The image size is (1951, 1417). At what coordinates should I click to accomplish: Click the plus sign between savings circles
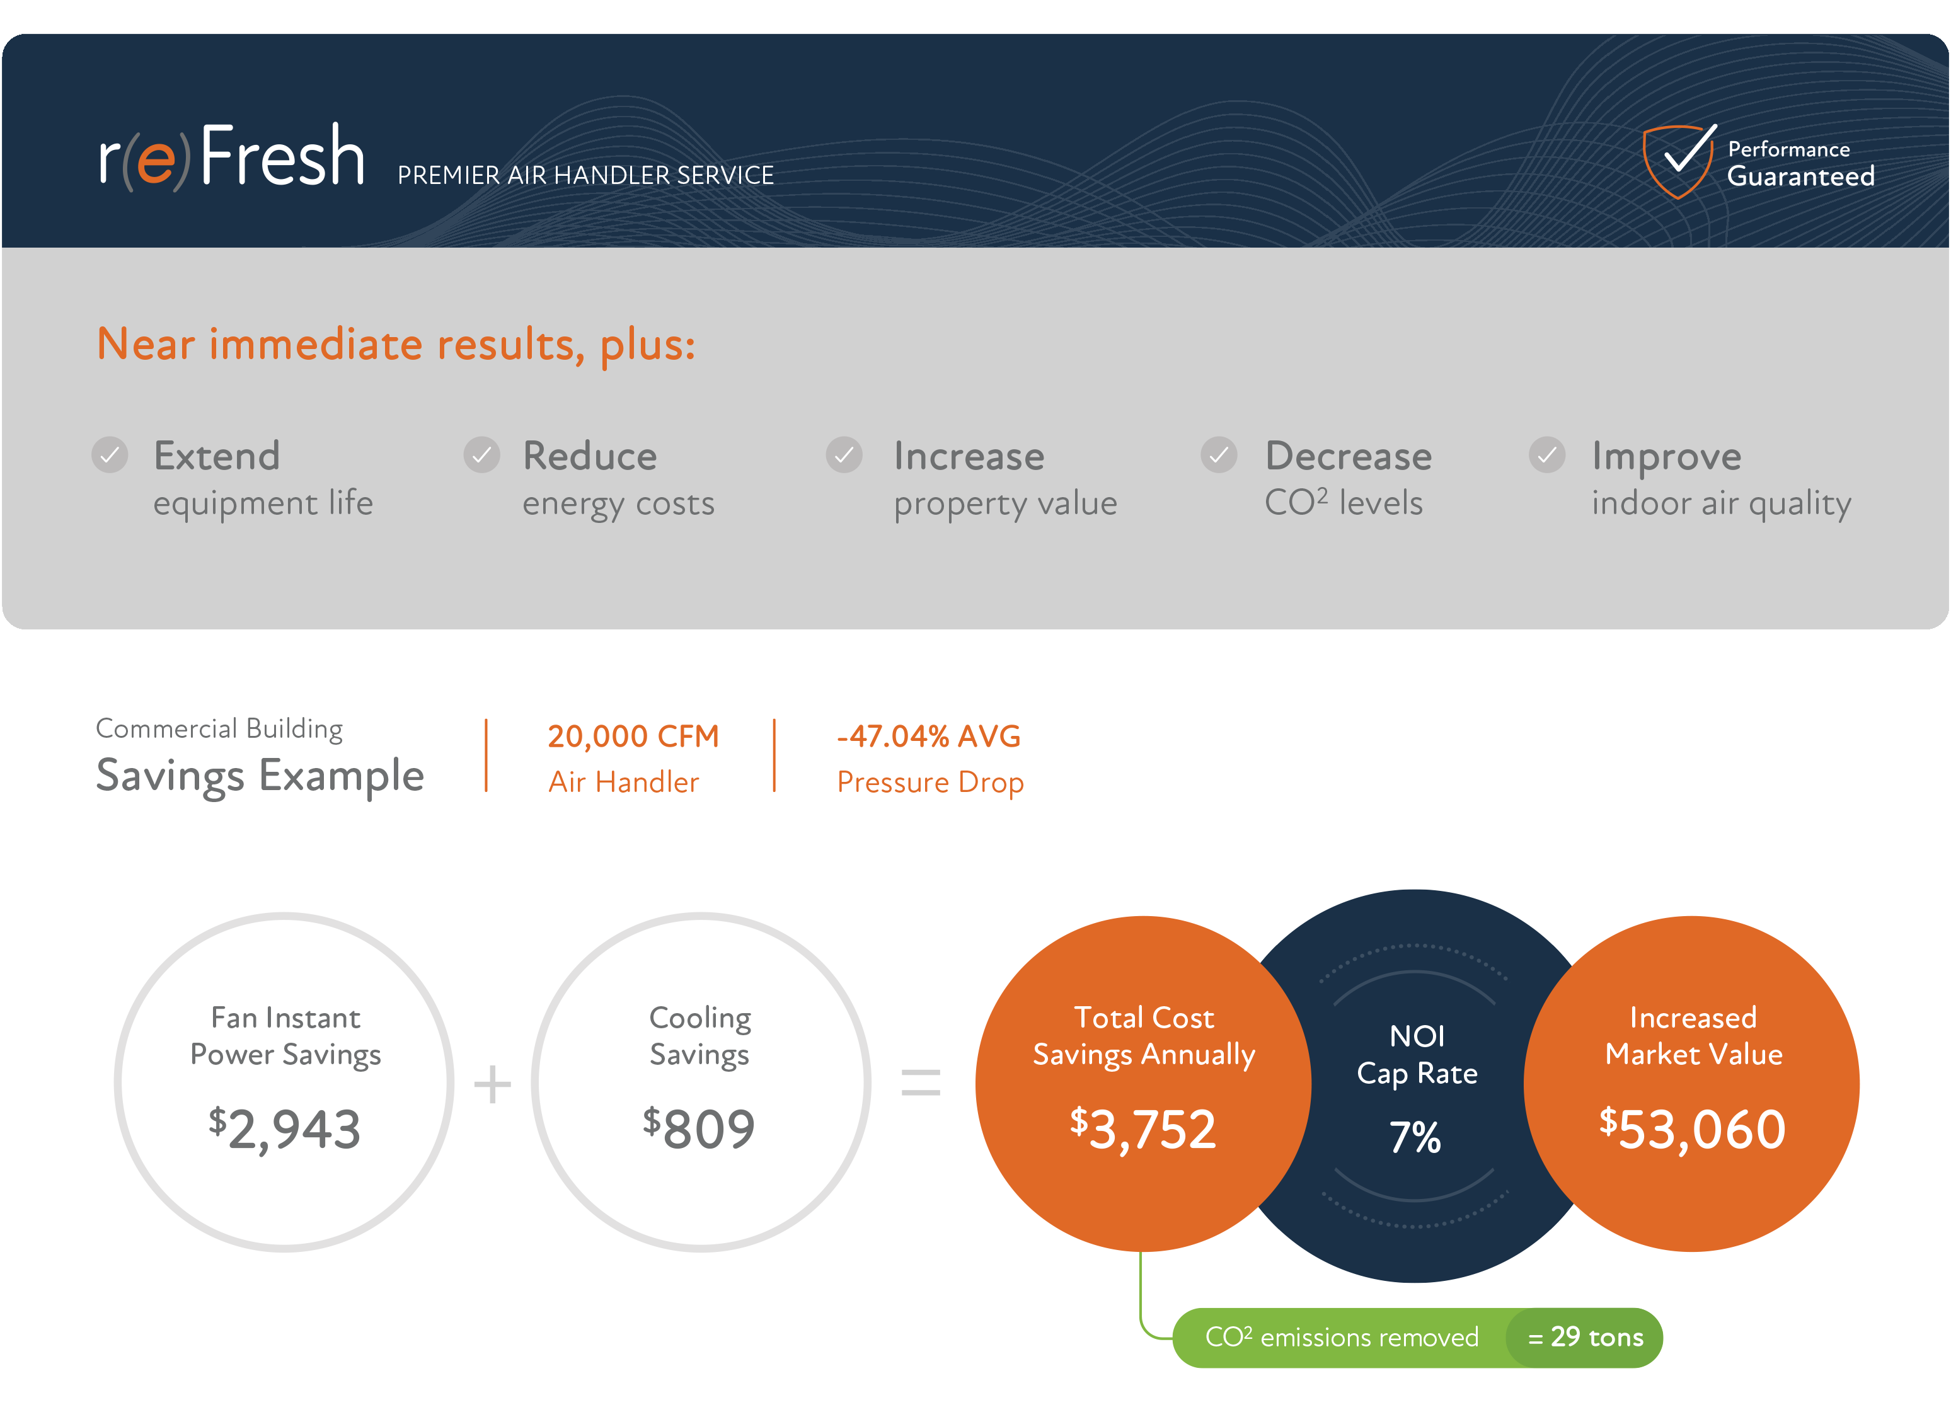(492, 1084)
